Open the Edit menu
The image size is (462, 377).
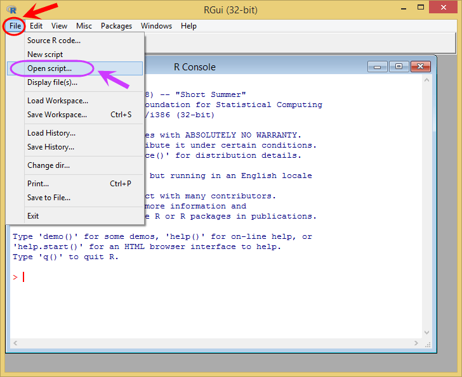pyautogui.click(x=36, y=26)
